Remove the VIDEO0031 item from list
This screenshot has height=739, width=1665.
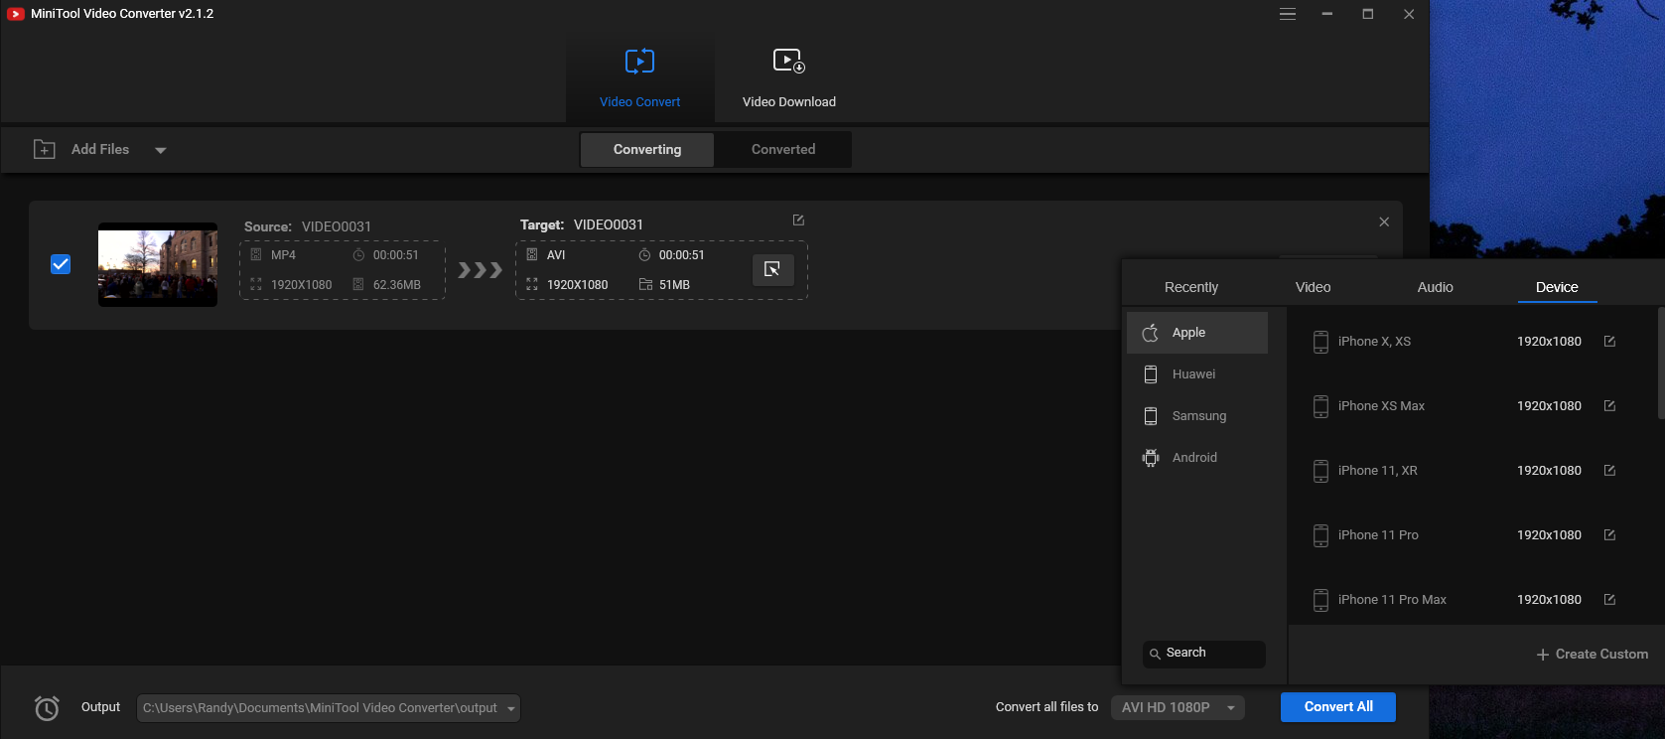1384,222
